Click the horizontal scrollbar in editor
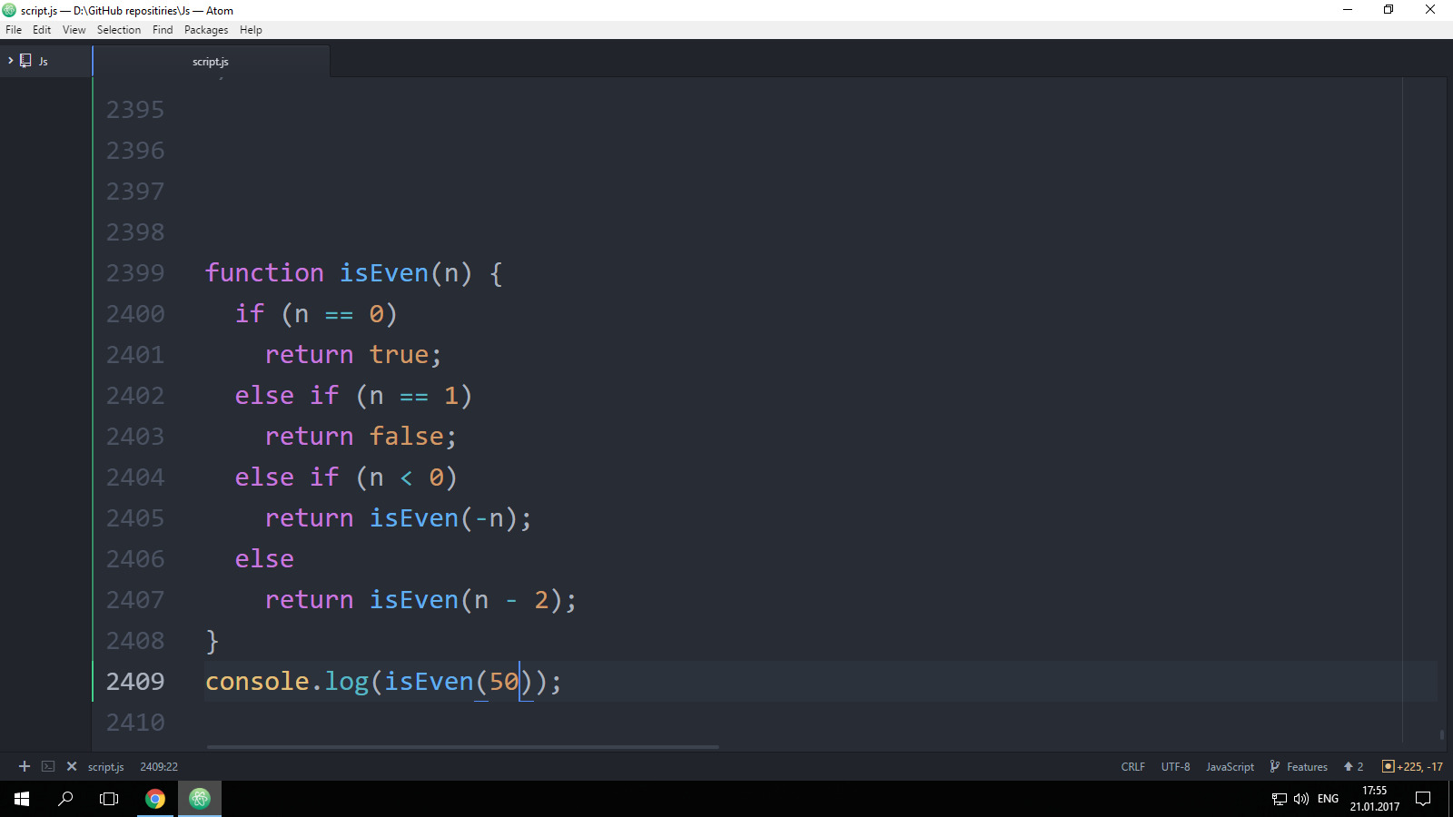Image resolution: width=1453 pixels, height=817 pixels. tap(462, 747)
